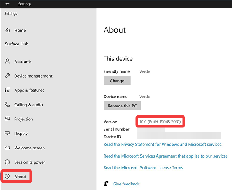This screenshot has height=190, width=232.
Task: Click the Accounts person icon
Action: [x=7, y=61]
